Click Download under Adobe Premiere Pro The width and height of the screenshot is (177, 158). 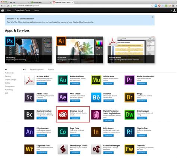[x=142, y=83]
